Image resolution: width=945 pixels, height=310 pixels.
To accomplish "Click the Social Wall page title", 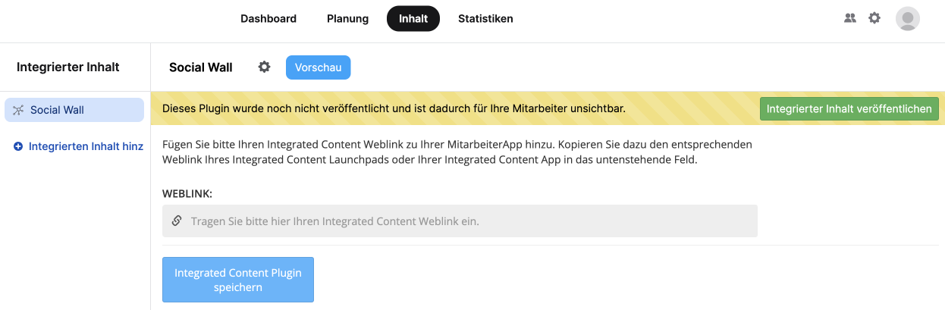I will (x=201, y=67).
